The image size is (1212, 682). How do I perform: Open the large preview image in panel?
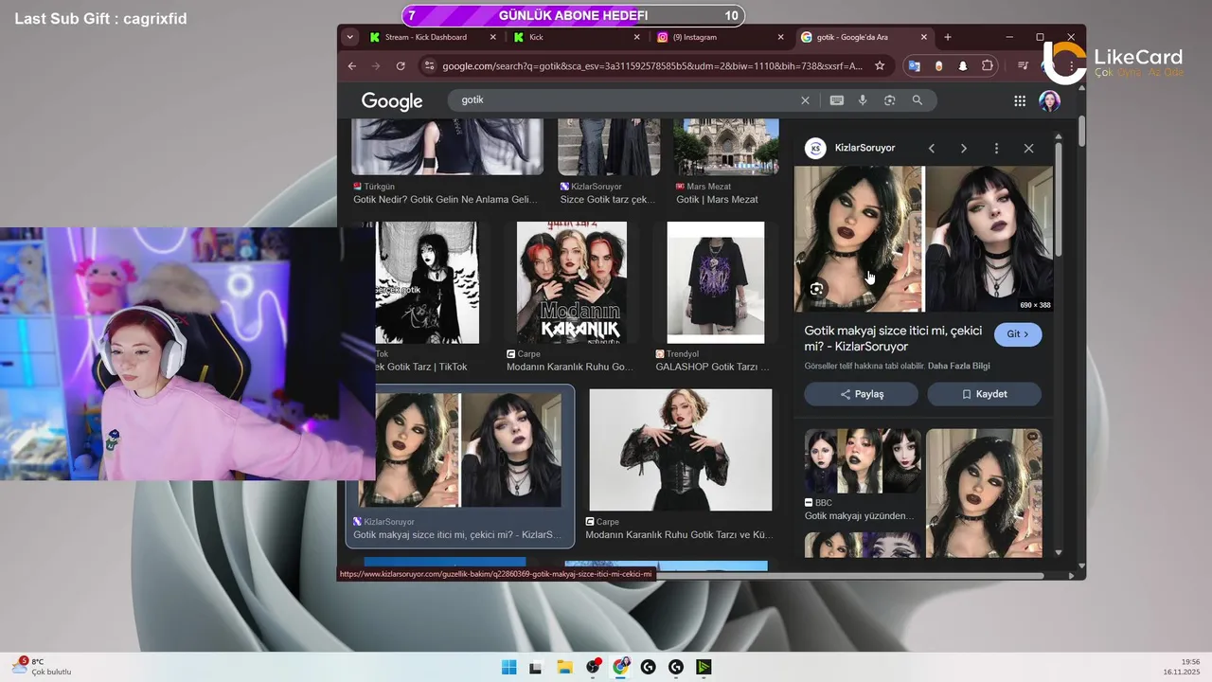click(923, 239)
